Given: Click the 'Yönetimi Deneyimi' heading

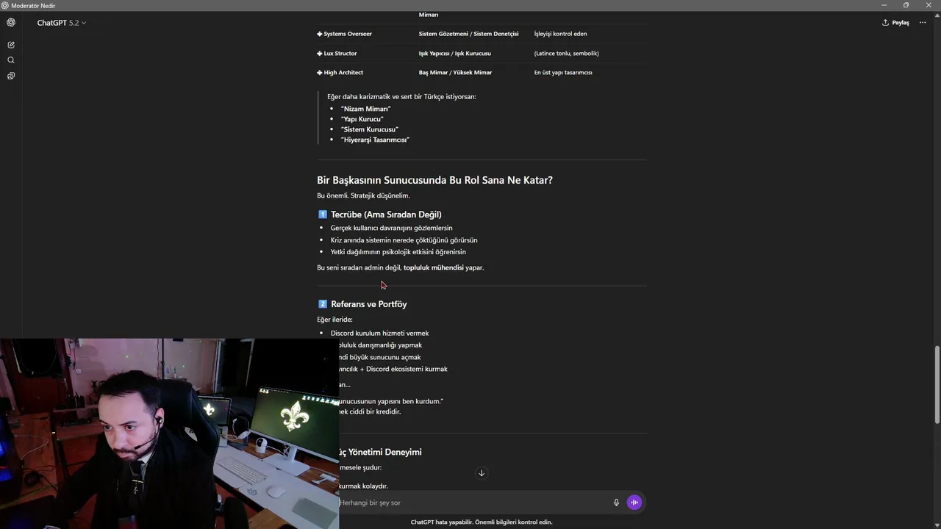Looking at the screenshot, I should 380,452.
